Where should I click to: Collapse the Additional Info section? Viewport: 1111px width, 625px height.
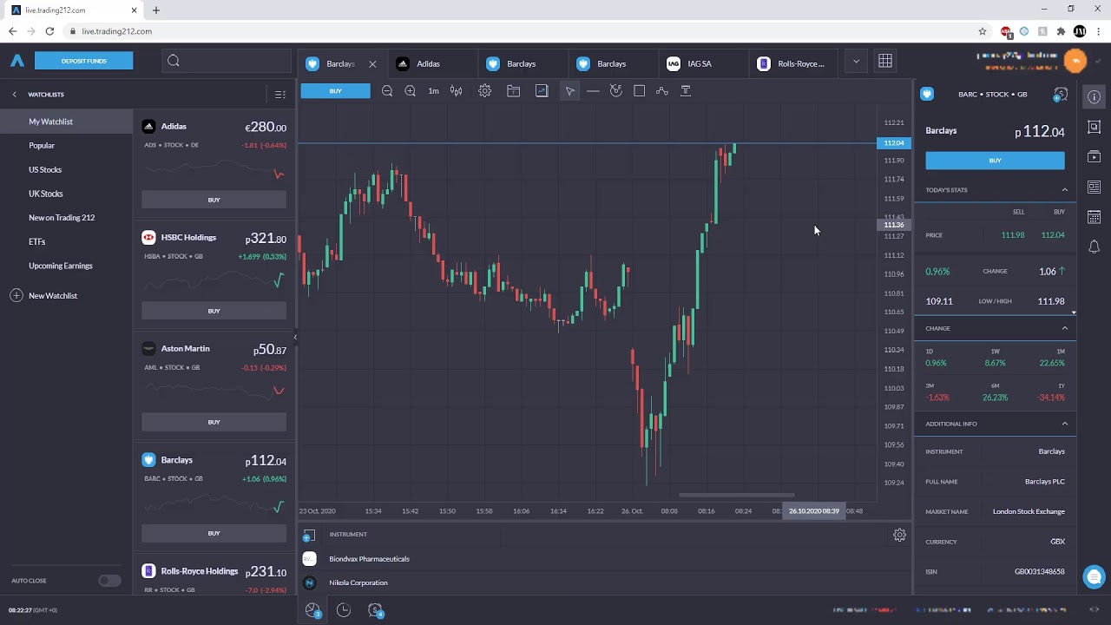1065,424
